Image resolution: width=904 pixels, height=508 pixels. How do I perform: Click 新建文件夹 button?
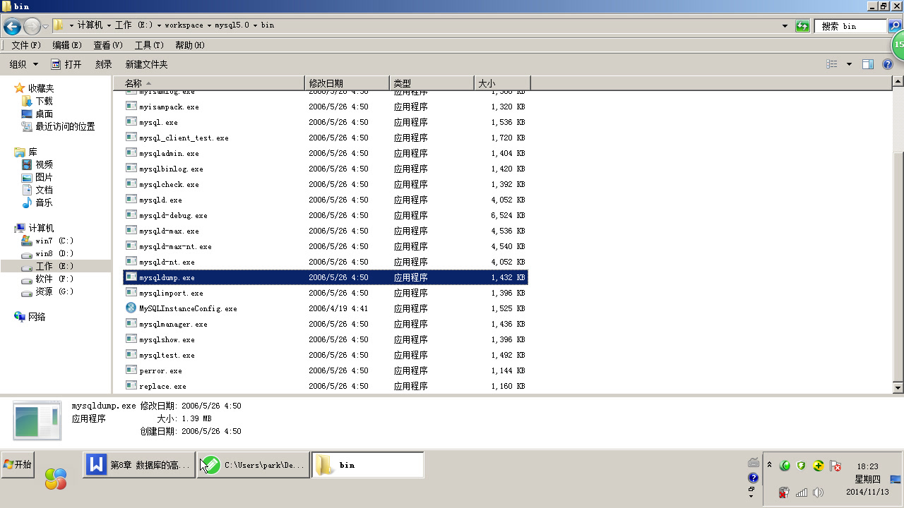(147, 64)
